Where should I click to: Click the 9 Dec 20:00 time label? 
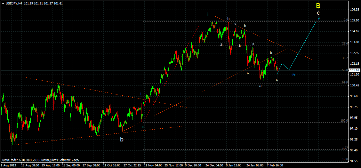pyautogui.click(x=192, y=165)
